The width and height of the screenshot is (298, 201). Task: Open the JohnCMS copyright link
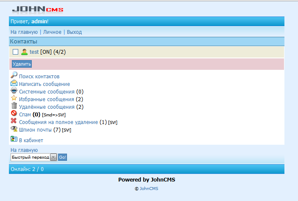pos(149,189)
